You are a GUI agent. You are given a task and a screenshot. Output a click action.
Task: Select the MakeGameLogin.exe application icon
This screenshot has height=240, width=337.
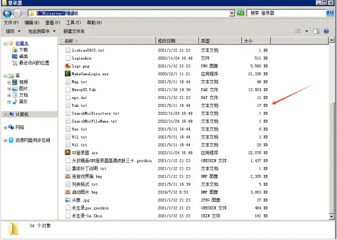point(68,74)
